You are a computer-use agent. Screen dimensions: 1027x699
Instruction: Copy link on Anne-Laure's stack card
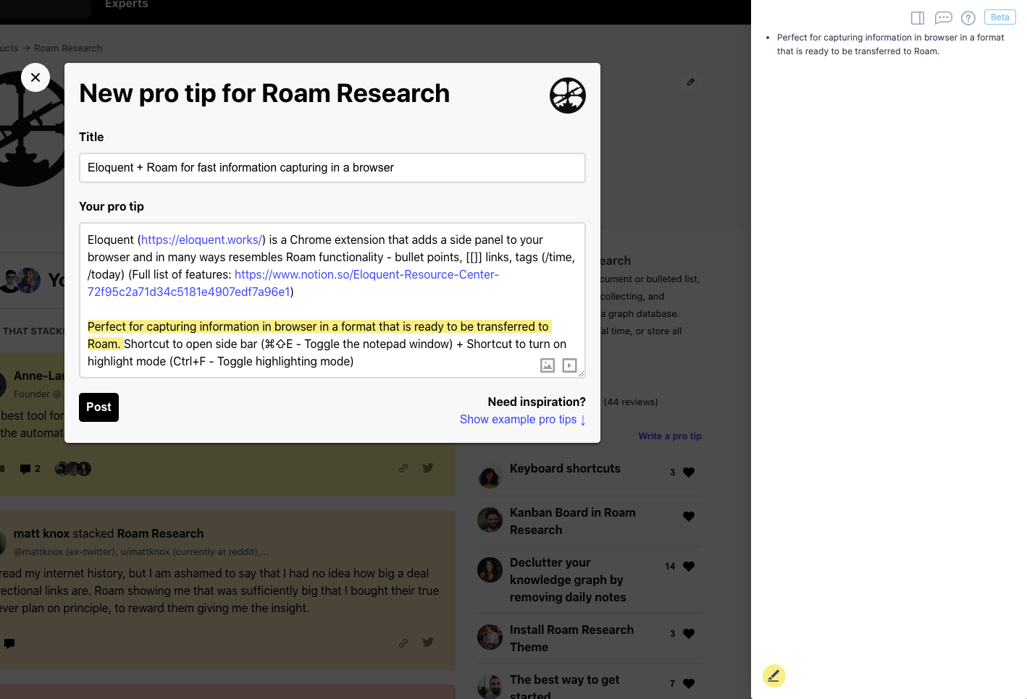pyautogui.click(x=403, y=468)
